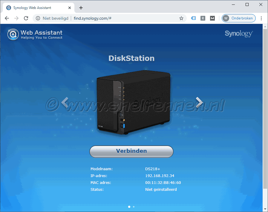This screenshot has height=212, width=268.
Task: Reload the find.synology.com page
Action: (x=26, y=18)
